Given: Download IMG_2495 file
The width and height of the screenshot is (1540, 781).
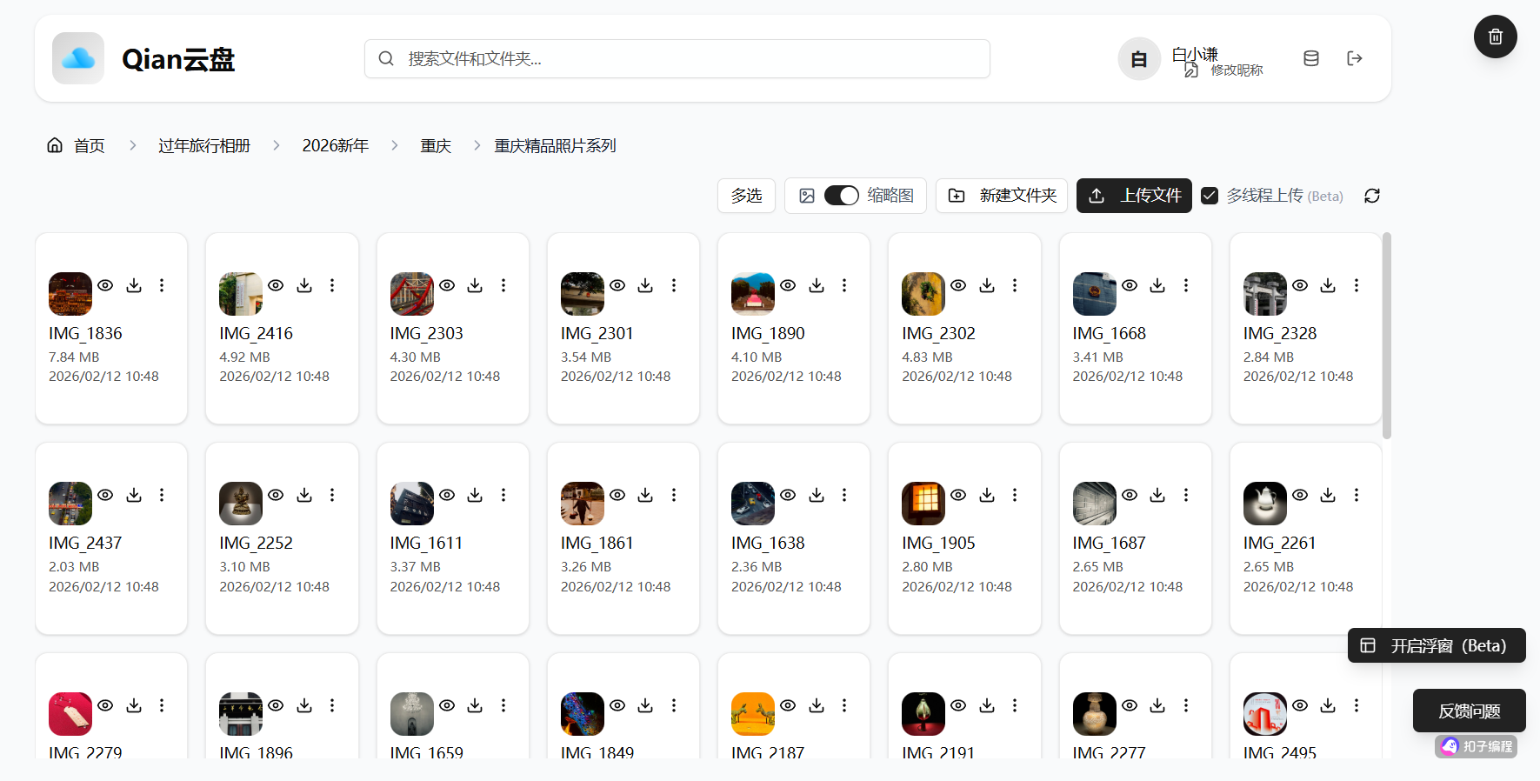Looking at the screenshot, I should coord(1328,705).
